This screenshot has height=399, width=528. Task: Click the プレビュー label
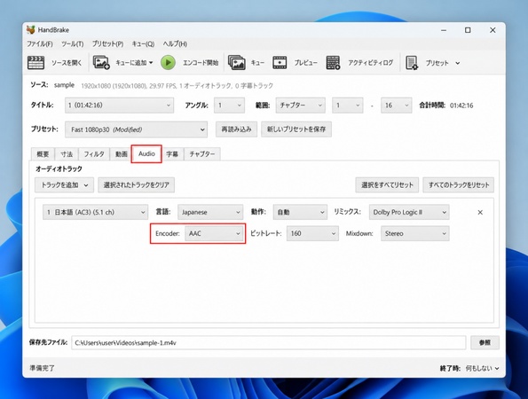(x=306, y=63)
